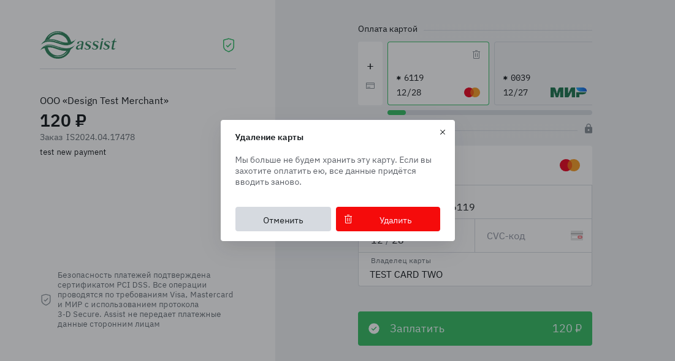Click the saved cards horizontal scrollbar
The width and height of the screenshot is (675, 361).
(489, 113)
